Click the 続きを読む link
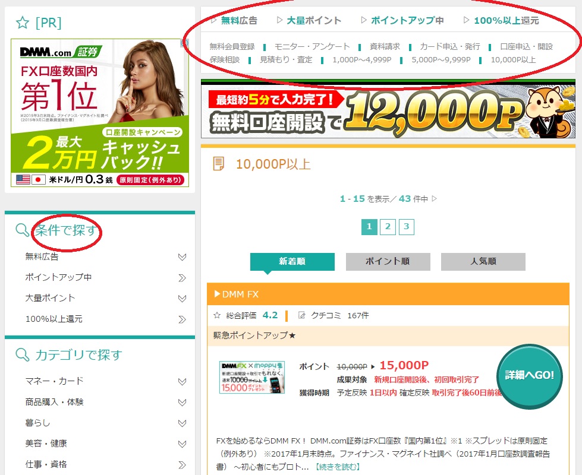Screen dimensions: 582x475 (338, 467)
